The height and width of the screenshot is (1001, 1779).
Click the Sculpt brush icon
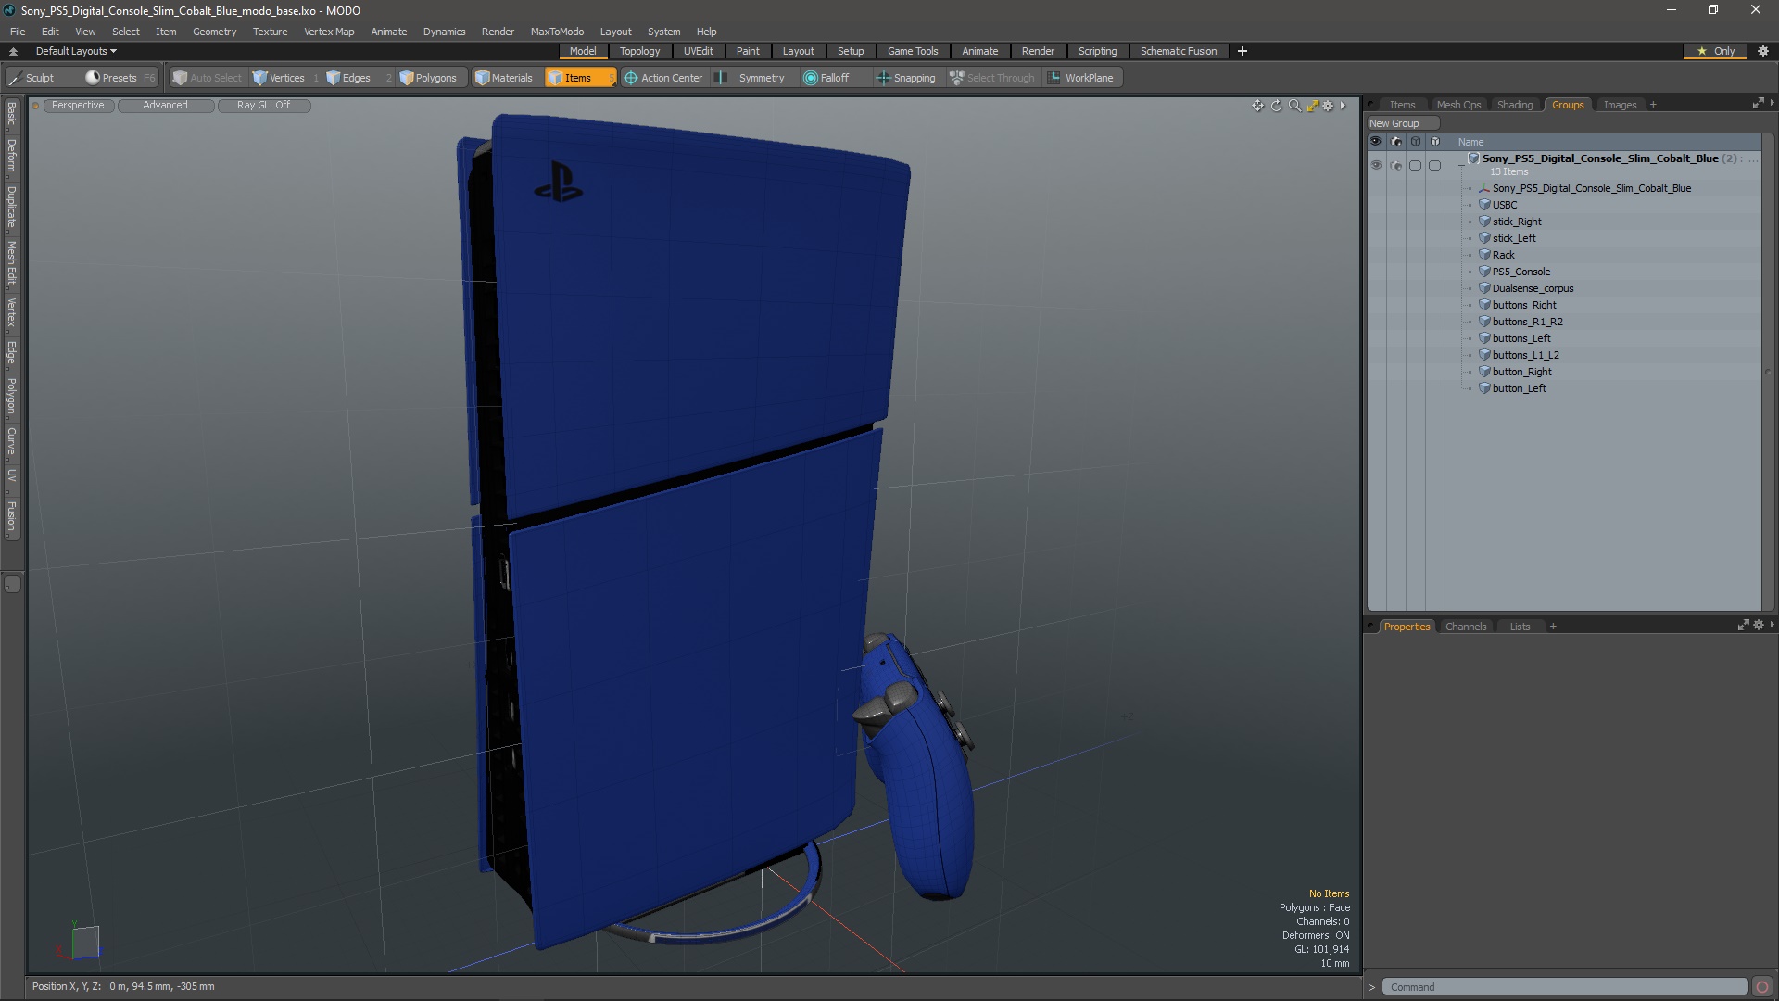pyautogui.click(x=16, y=78)
